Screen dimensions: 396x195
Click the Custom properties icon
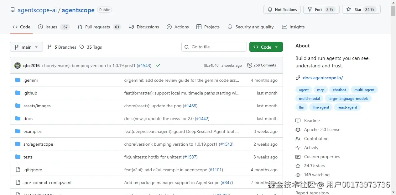click(298, 157)
